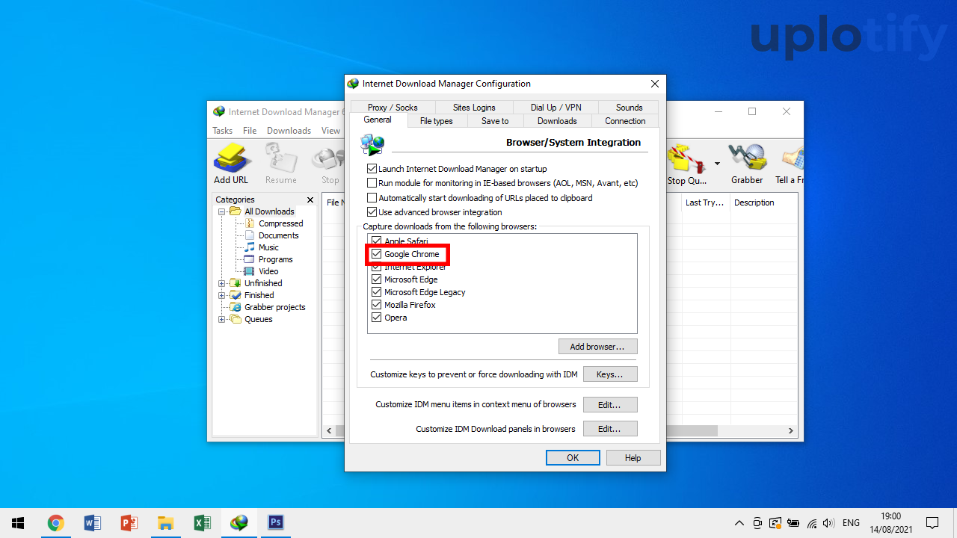
Task: Enable automatic download of clipboard URLs
Action: (372, 198)
